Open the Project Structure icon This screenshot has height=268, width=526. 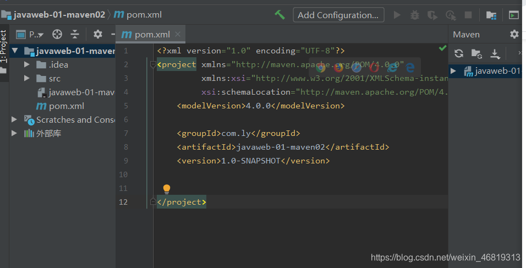491,15
